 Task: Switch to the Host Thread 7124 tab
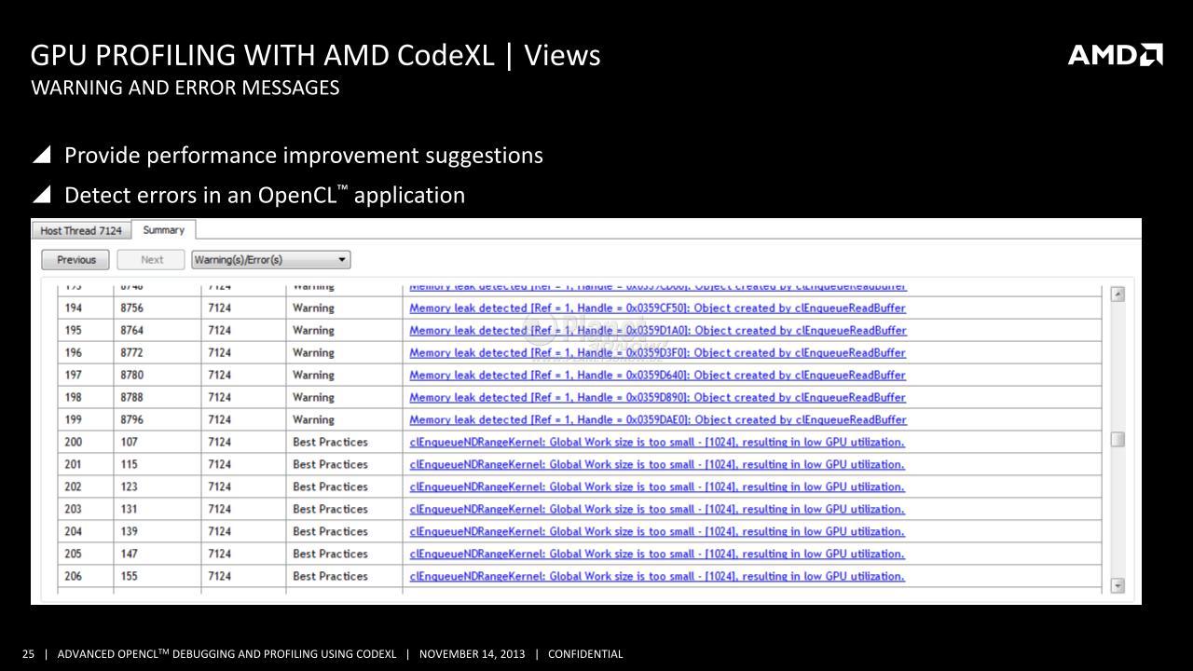point(81,230)
